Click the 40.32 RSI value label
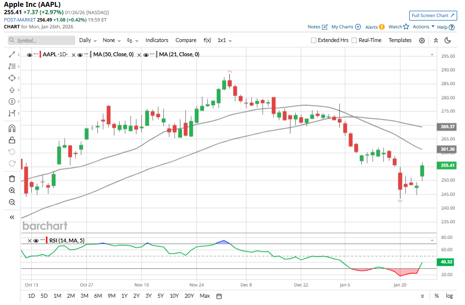The height and width of the screenshot is (305, 465). click(x=446, y=262)
